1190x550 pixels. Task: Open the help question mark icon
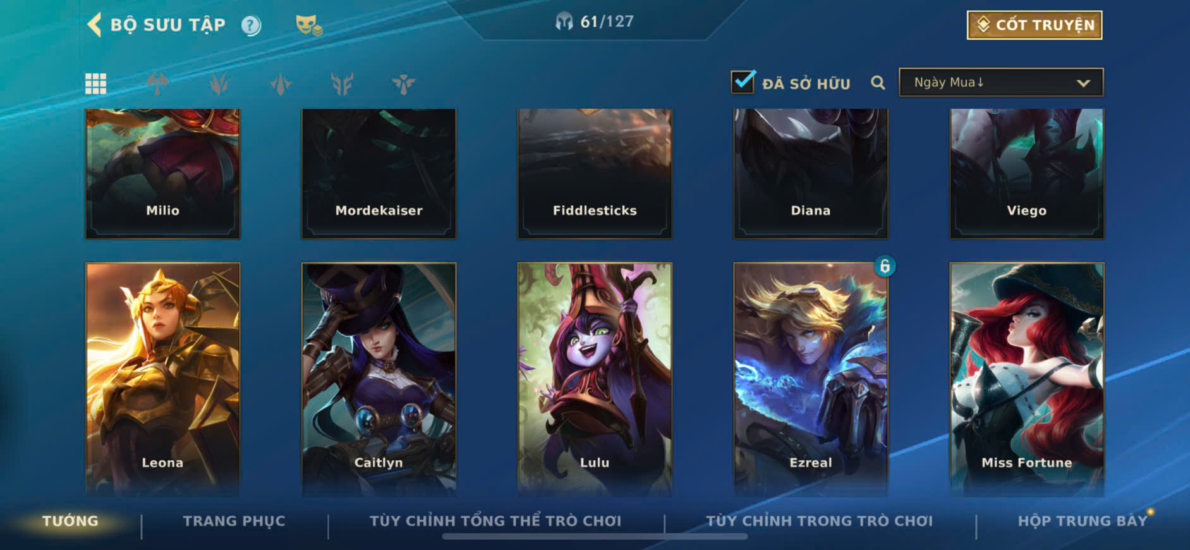coord(251,25)
